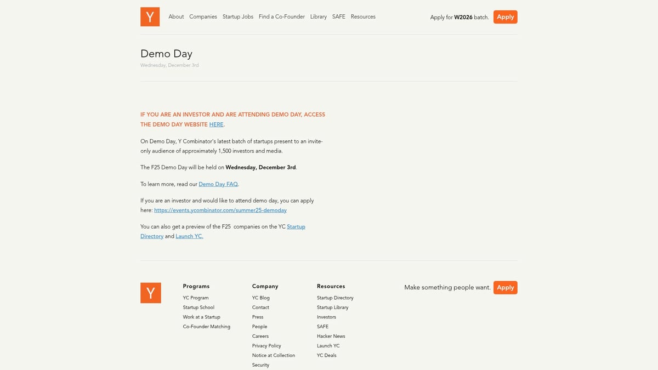658x370 pixels.
Task: Open the People footer link
Action: pyautogui.click(x=260, y=327)
